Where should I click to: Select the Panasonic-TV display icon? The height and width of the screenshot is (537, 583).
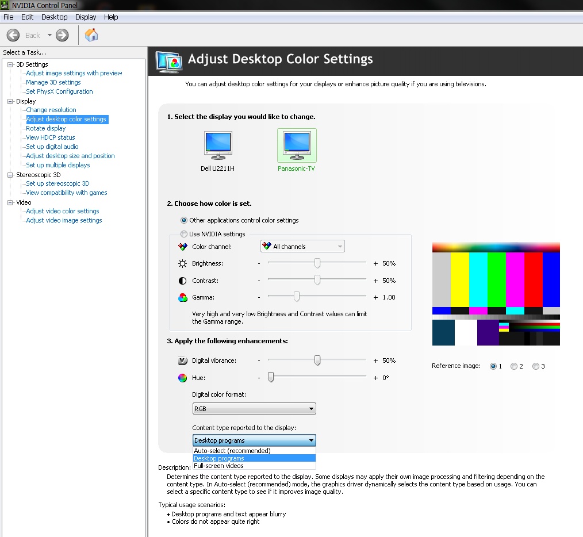297,145
